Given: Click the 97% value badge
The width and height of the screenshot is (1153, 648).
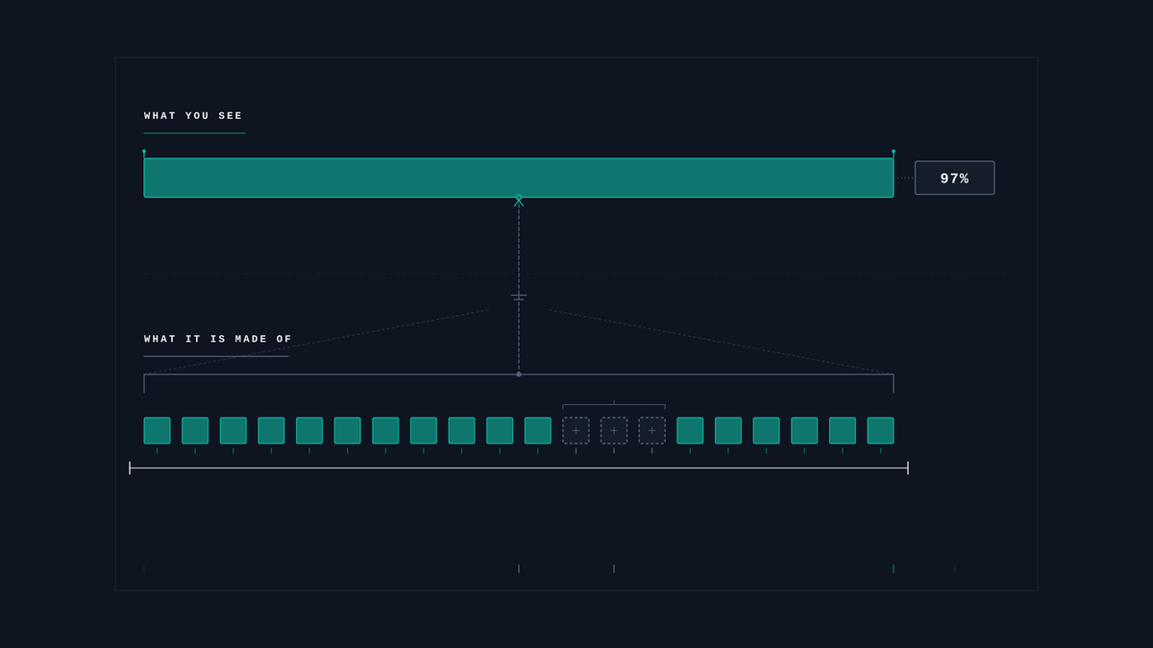Looking at the screenshot, I should 954,178.
